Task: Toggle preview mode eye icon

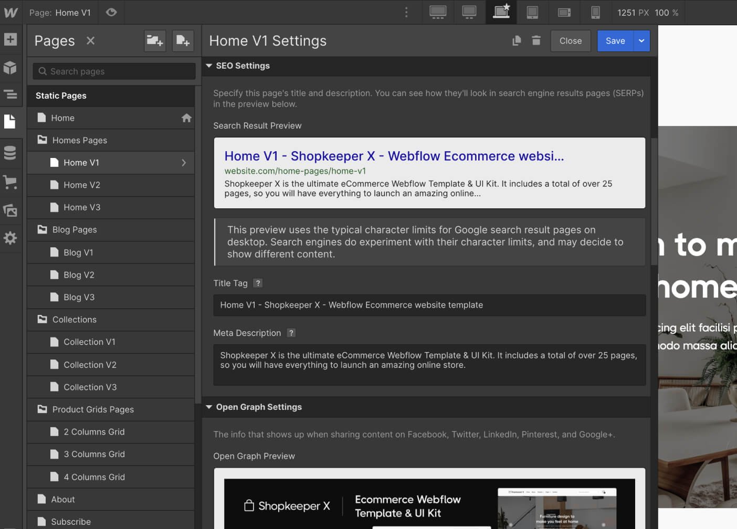Action: 111,12
